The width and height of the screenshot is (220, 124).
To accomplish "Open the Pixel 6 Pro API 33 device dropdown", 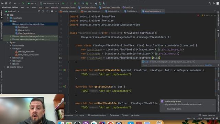I will pyautogui.click(x=49, y=3).
